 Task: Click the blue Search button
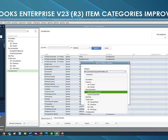96,48
